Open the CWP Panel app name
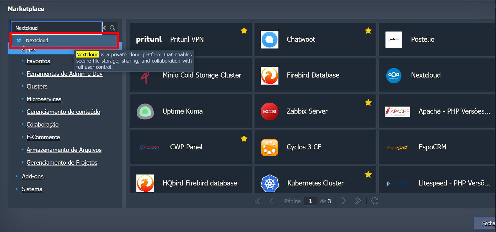 (186, 147)
